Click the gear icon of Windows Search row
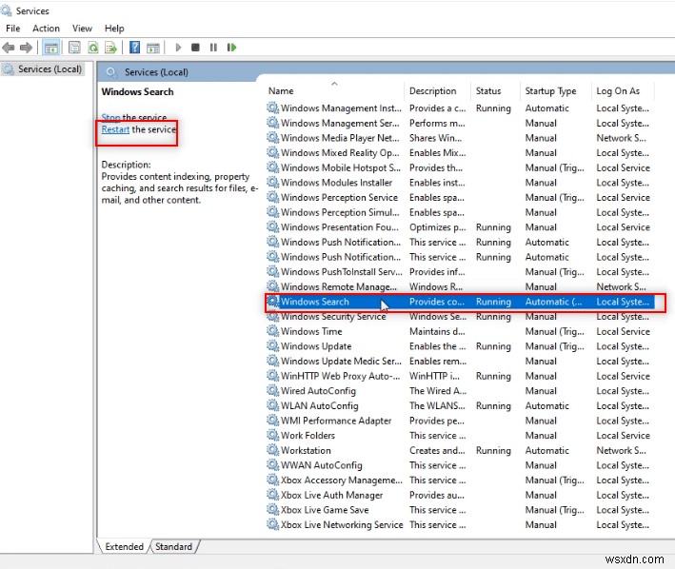The image size is (675, 569). [x=273, y=302]
